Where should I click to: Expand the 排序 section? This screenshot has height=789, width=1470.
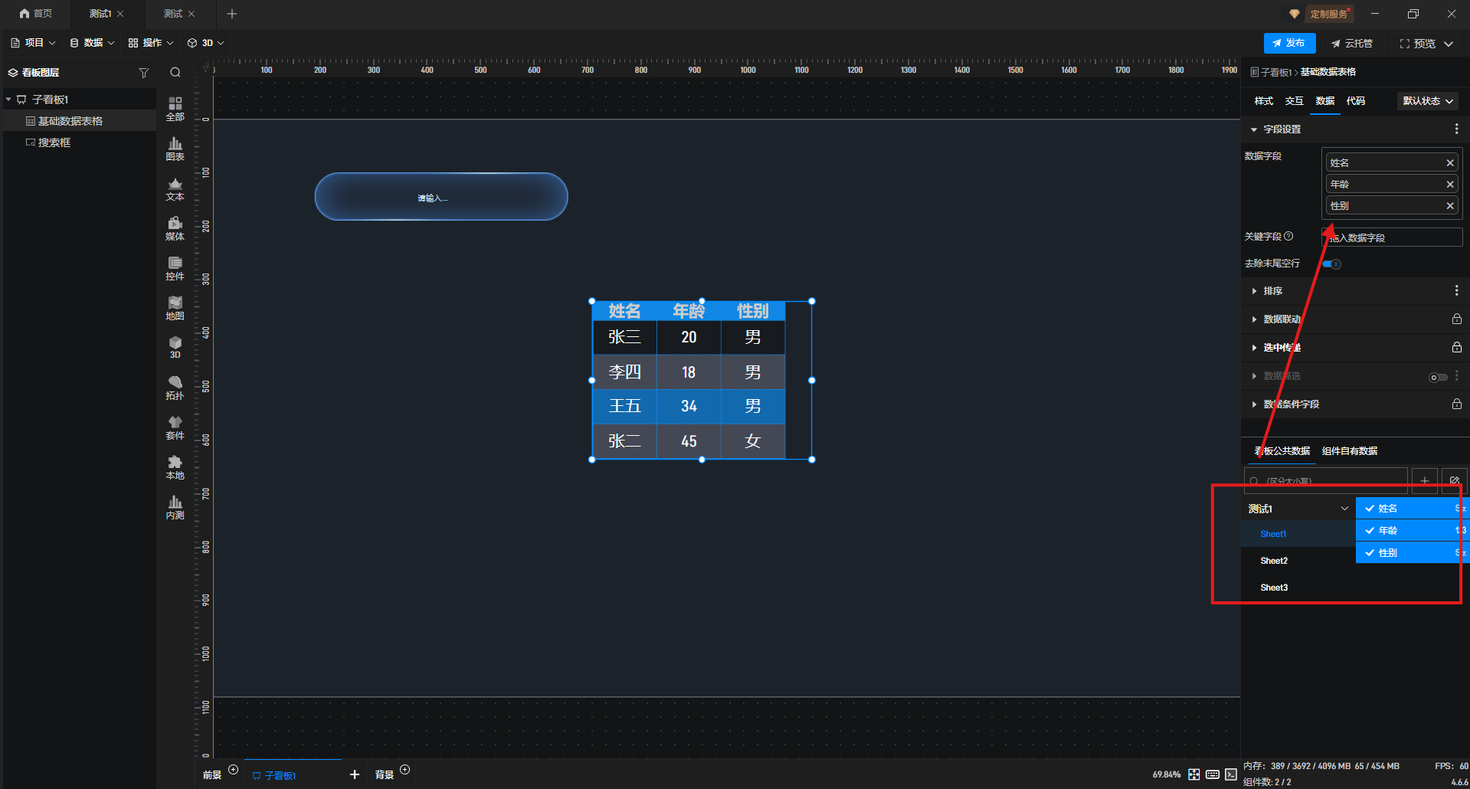pos(1272,291)
